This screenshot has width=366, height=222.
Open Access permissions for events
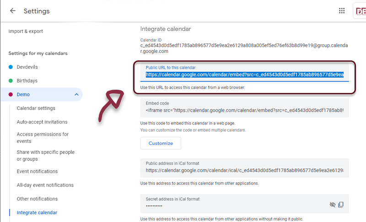pyautogui.click(x=43, y=138)
